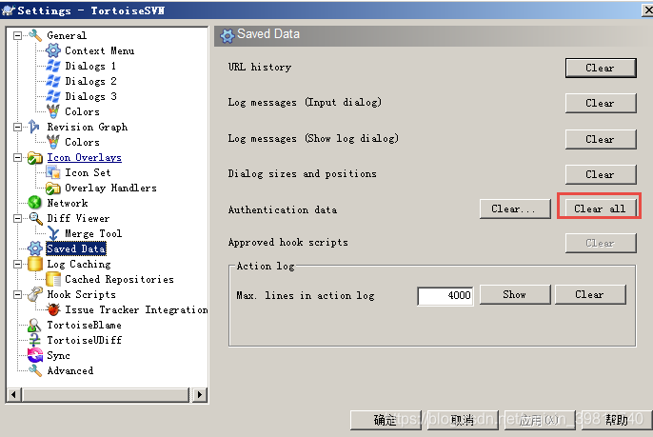Click the 确定 (OK) button
Screen dimensions: 653x437
(386, 420)
